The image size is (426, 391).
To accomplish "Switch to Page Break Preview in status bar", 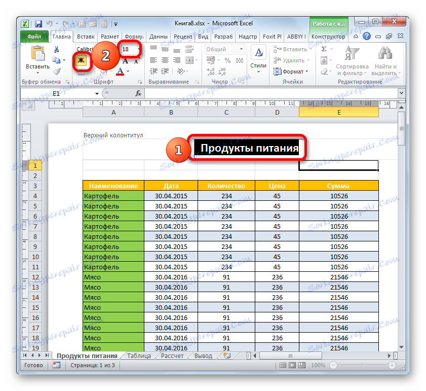I will (x=302, y=365).
